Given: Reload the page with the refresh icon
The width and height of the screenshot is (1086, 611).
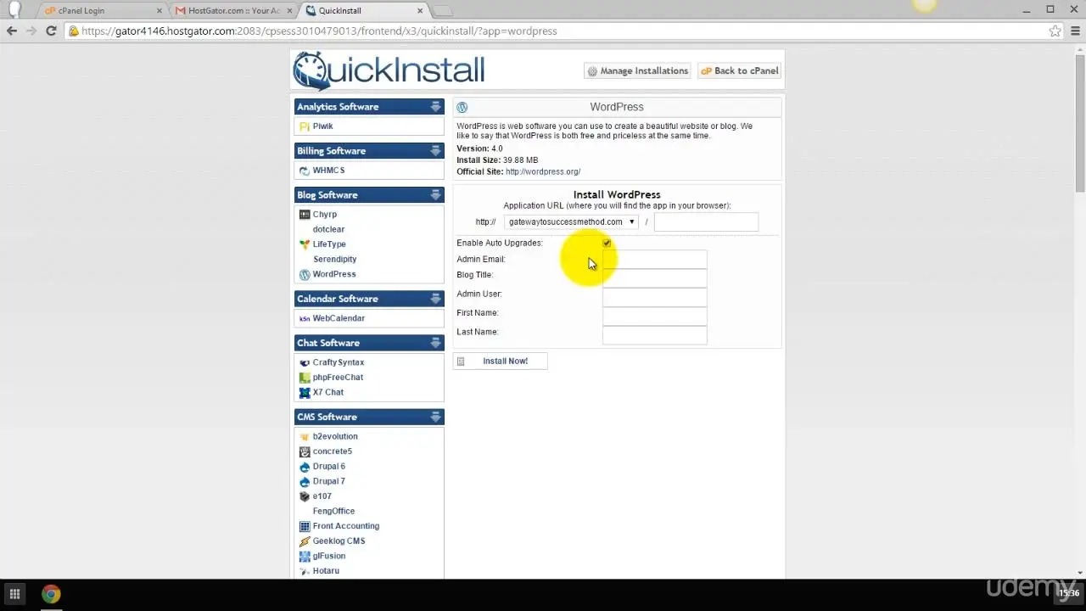Looking at the screenshot, I should 51,31.
